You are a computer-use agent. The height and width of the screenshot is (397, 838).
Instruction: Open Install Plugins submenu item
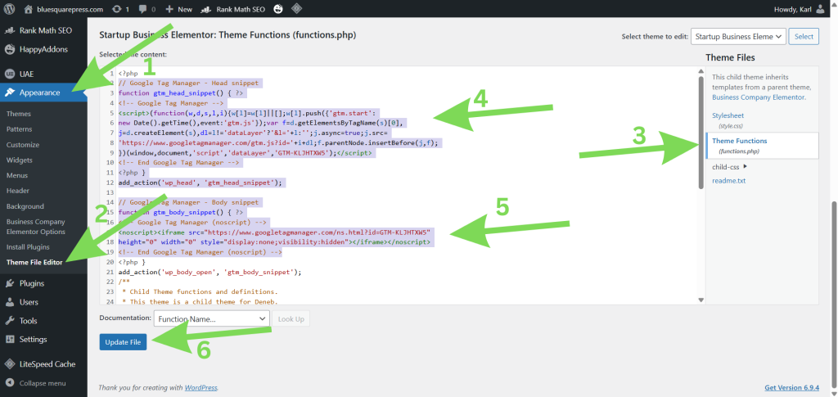coord(28,246)
